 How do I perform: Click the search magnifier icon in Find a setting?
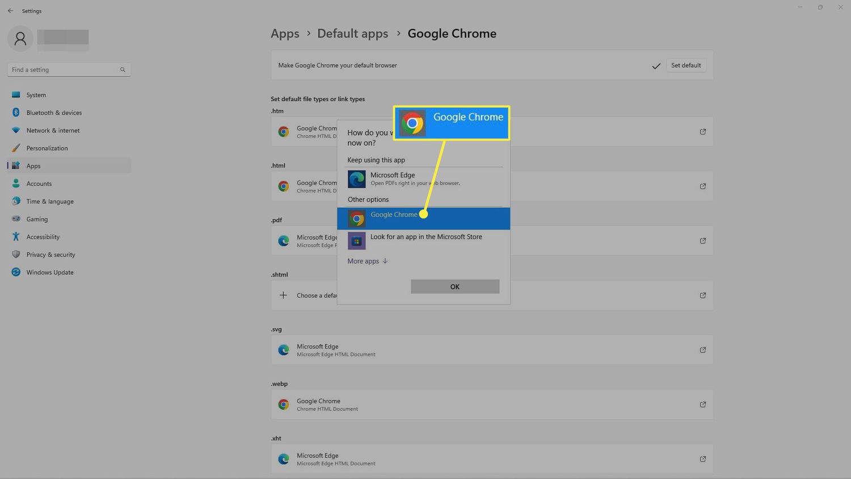(123, 70)
